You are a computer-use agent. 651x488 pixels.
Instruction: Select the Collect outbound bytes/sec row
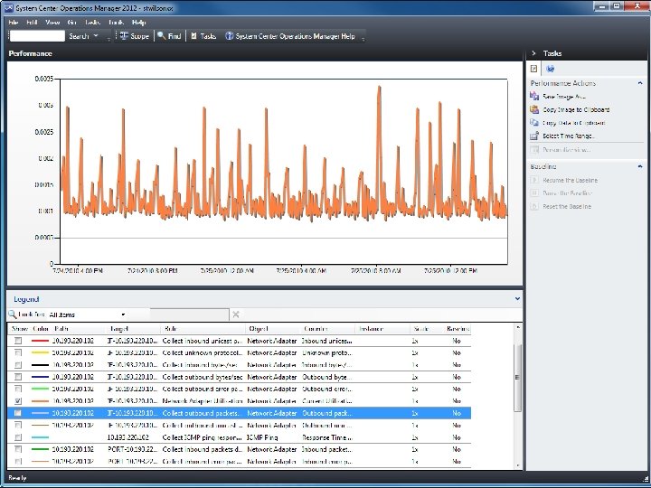[x=239, y=377]
